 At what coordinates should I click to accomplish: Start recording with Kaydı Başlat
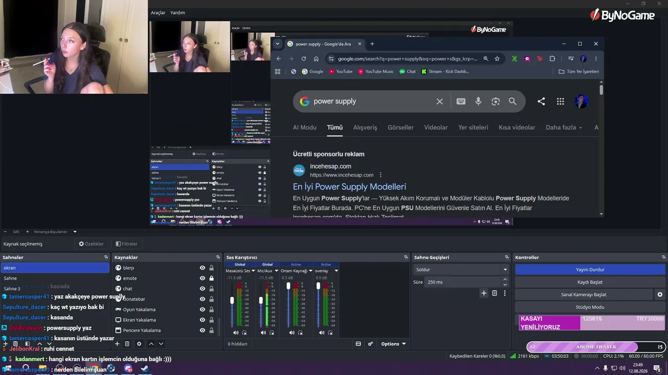pyautogui.click(x=590, y=282)
